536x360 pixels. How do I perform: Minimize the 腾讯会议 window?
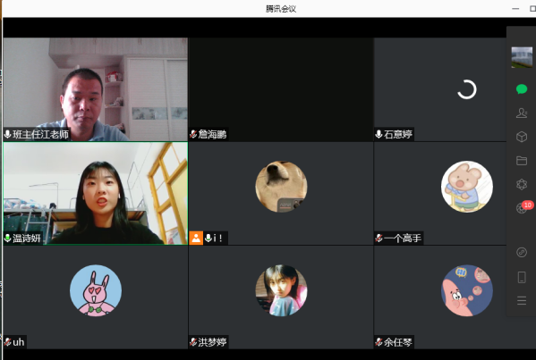click(x=515, y=9)
